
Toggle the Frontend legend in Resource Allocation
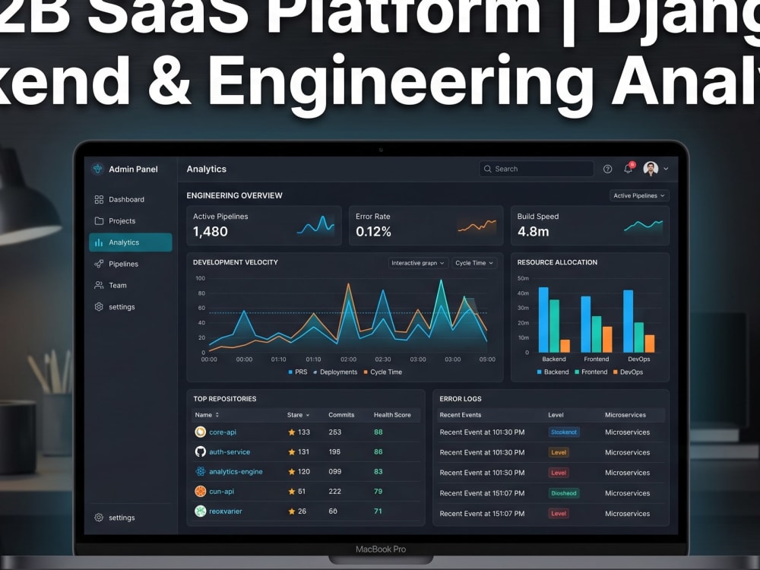click(x=591, y=372)
